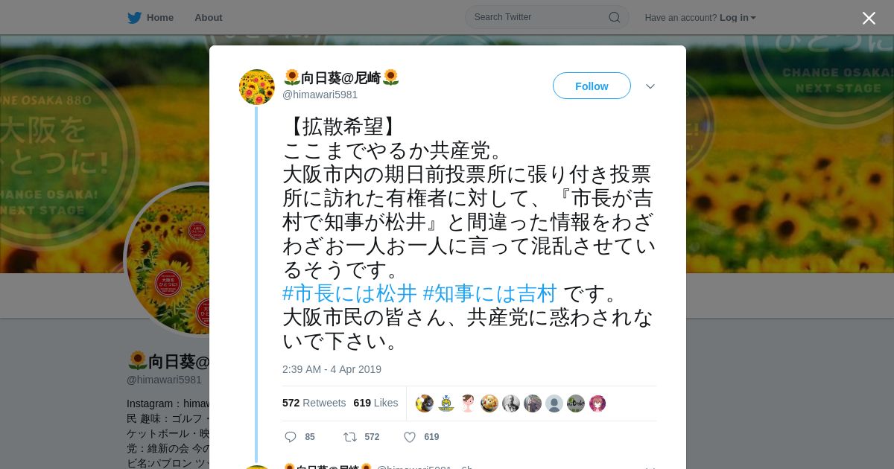The image size is (894, 469).
Task: Open the tweet timestamp 2:39 AM link
Action: coord(332,369)
